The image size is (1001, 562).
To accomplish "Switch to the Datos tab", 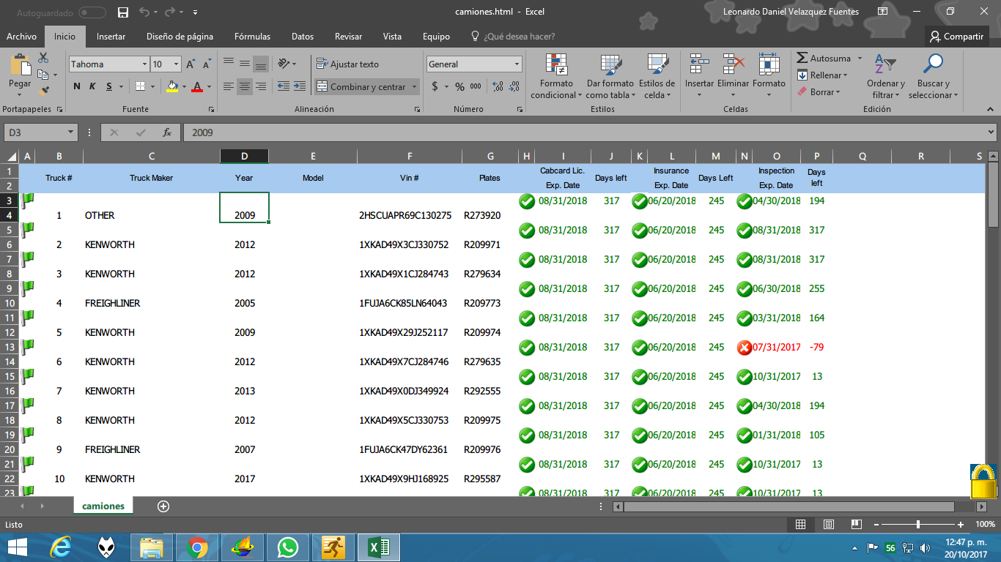I will (303, 37).
